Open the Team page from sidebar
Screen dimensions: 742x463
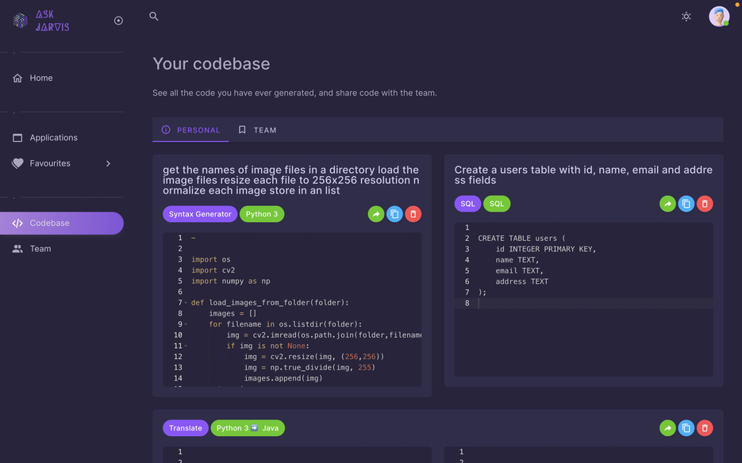coord(40,248)
